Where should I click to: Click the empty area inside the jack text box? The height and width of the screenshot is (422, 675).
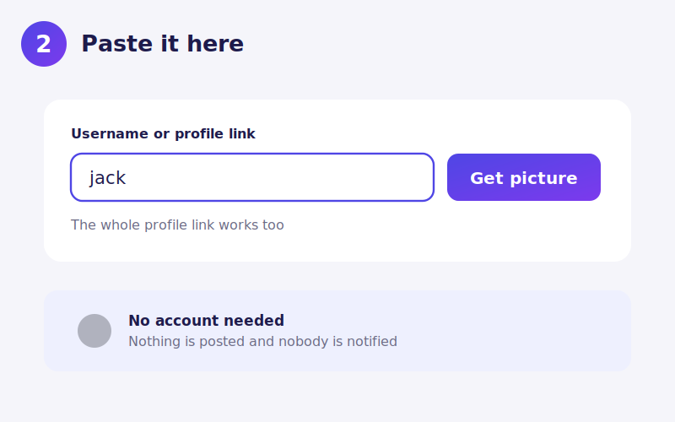(280, 177)
